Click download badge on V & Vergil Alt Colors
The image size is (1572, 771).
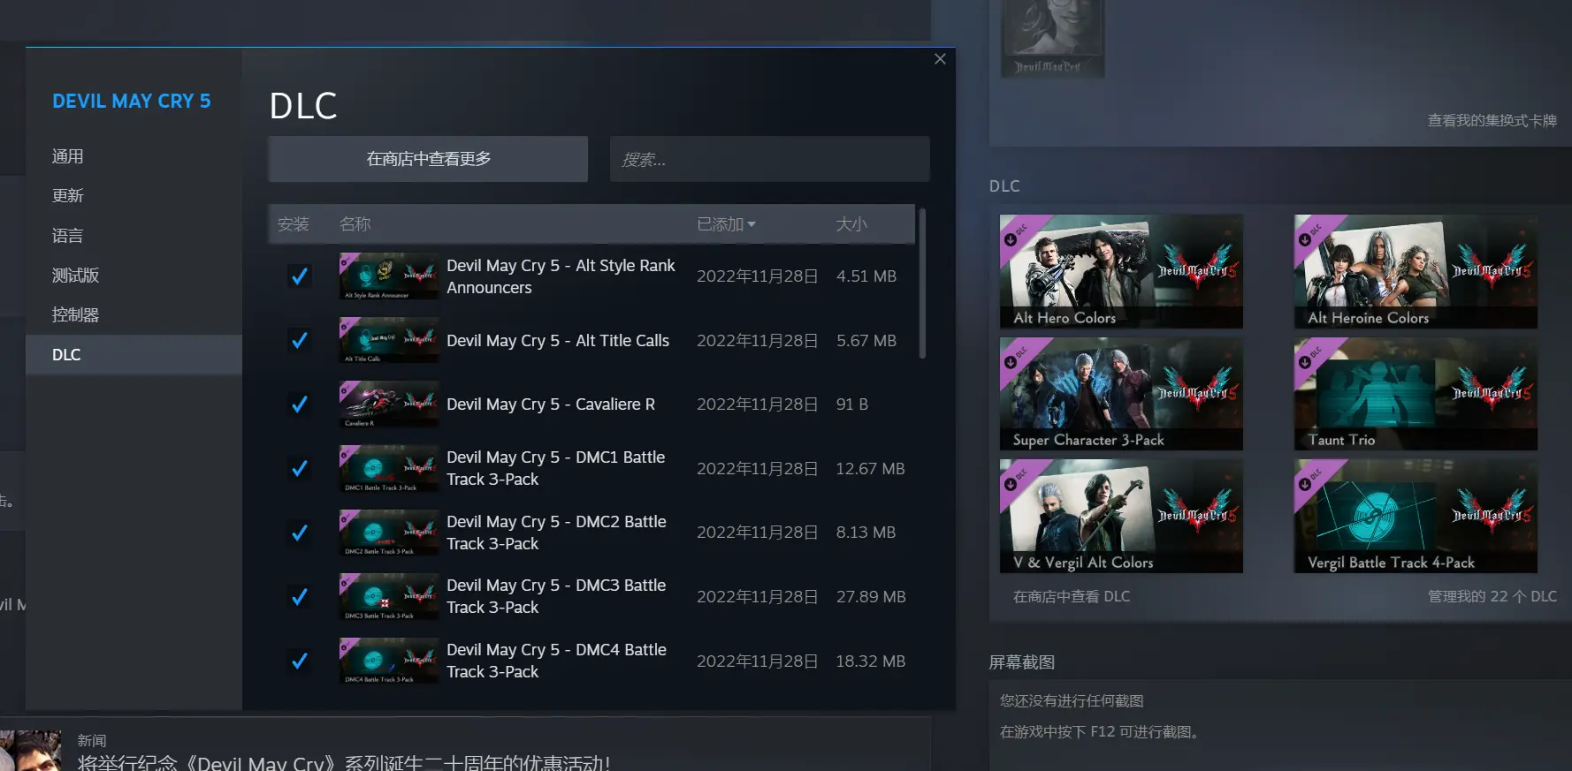(x=1010, y=484)
